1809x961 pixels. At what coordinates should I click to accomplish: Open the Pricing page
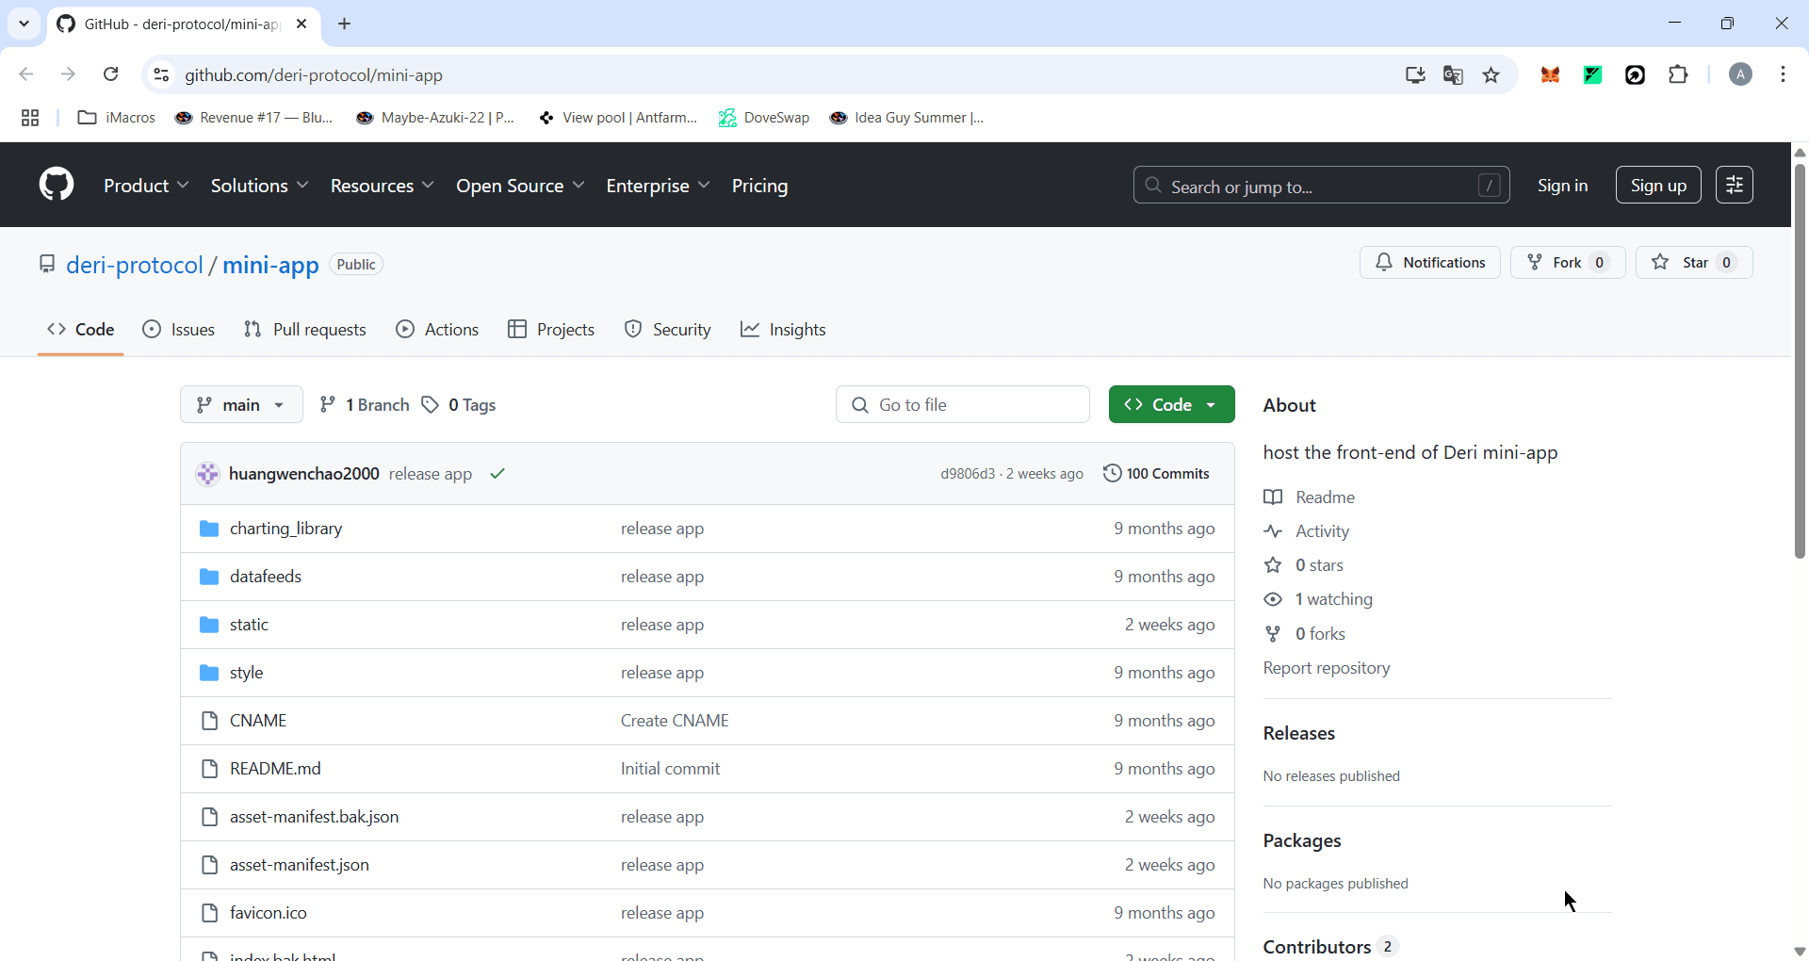pyautogui.click(x=759, y=186)
